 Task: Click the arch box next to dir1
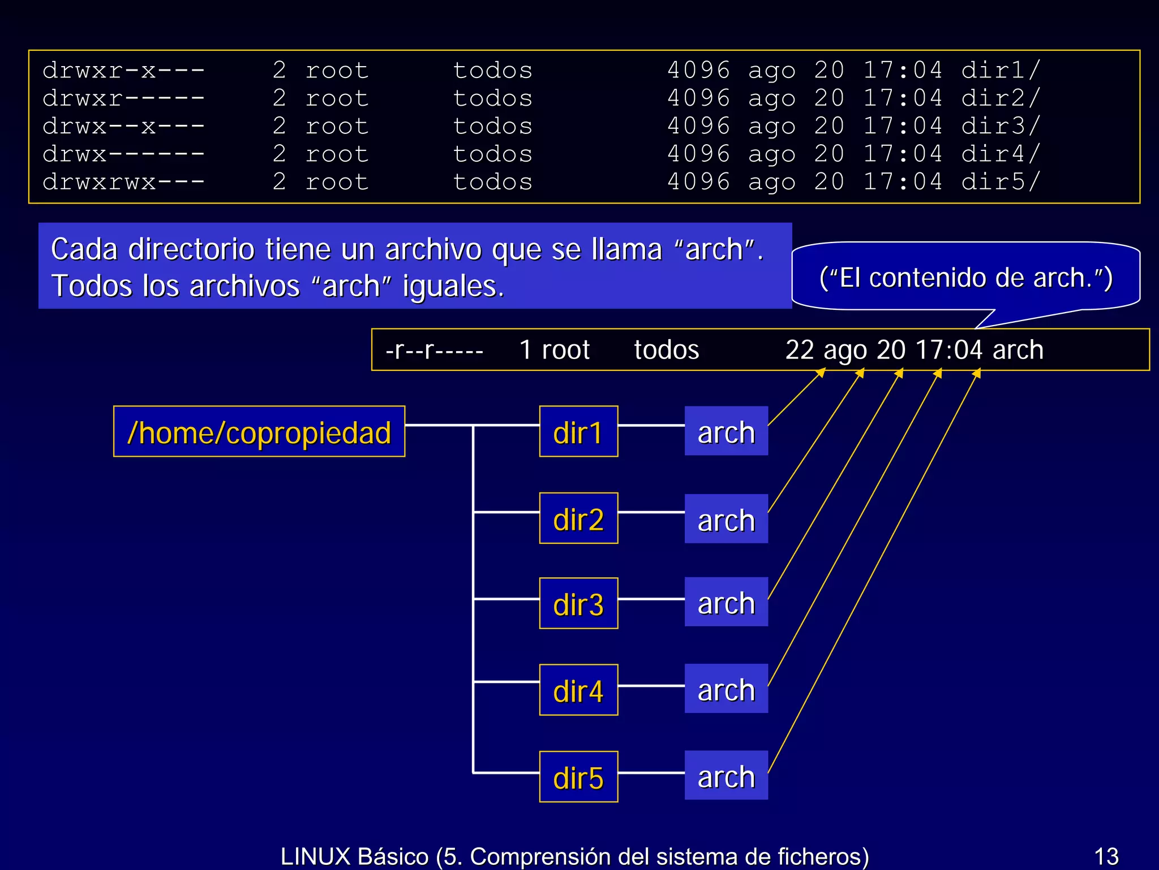pos(726,431)
